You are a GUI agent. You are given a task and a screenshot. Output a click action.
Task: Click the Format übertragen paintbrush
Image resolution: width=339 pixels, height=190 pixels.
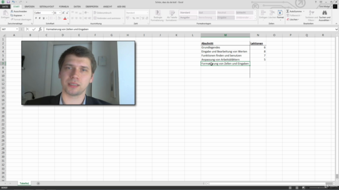[x=12, y=20]
